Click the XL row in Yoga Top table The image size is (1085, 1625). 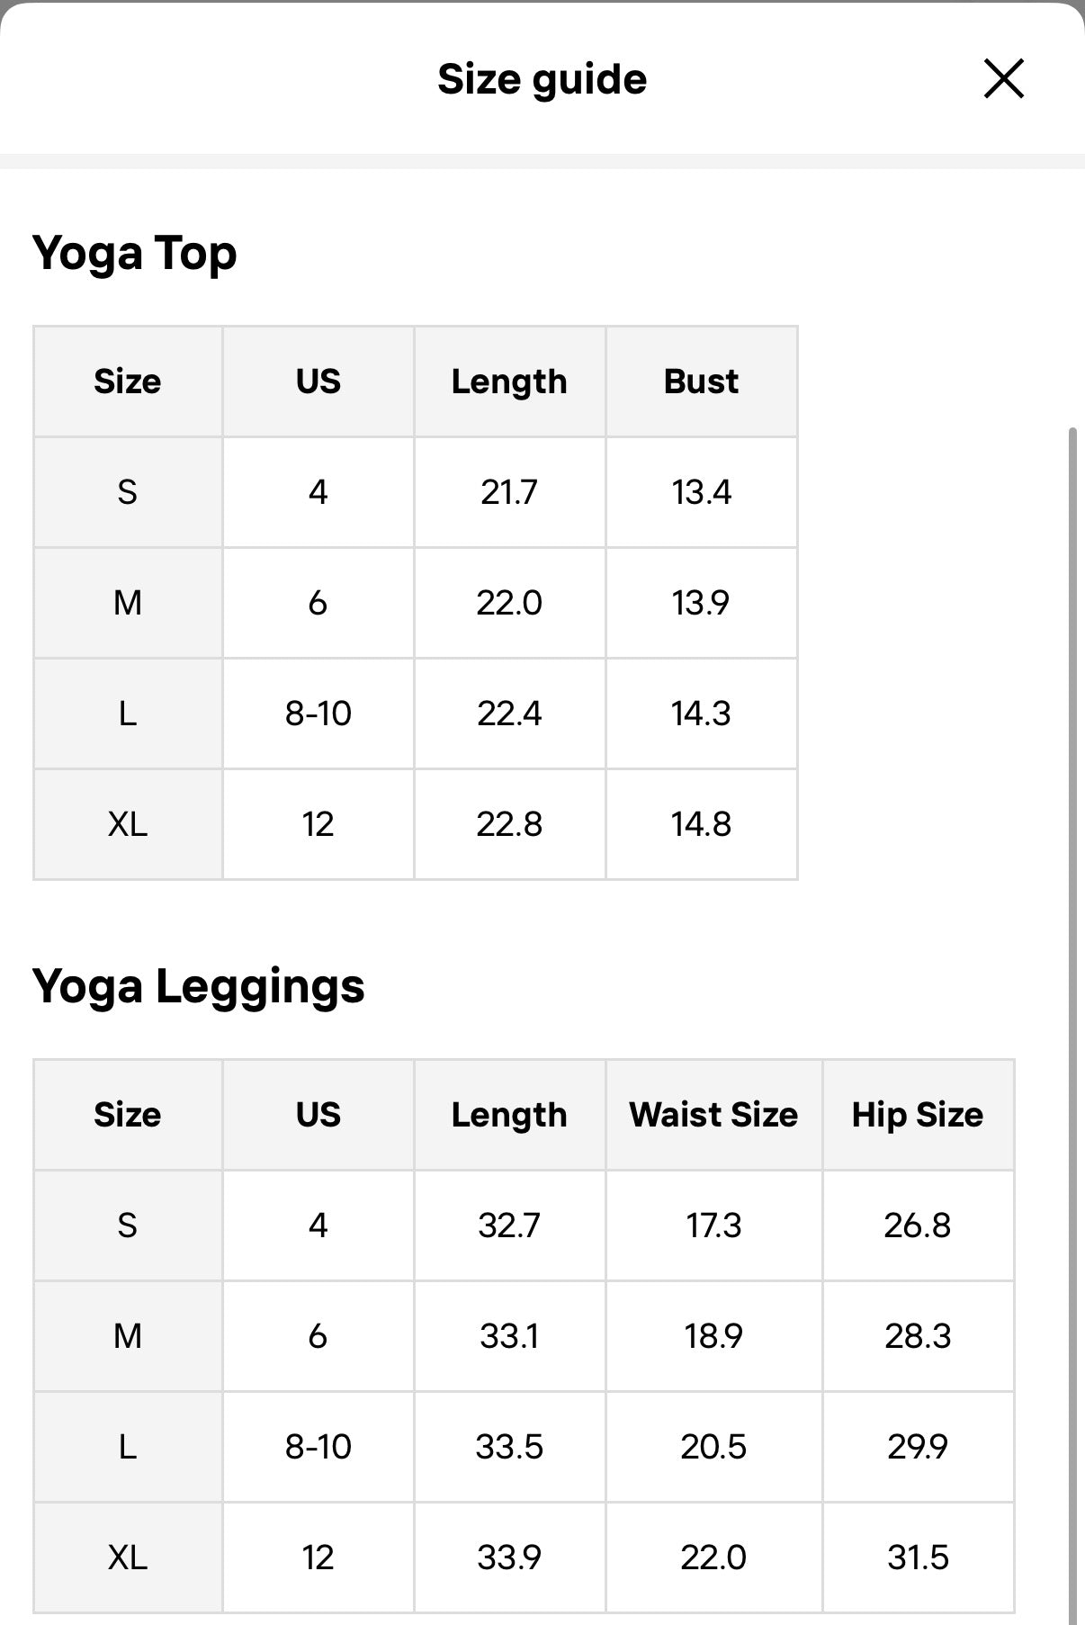pos(128,824)
